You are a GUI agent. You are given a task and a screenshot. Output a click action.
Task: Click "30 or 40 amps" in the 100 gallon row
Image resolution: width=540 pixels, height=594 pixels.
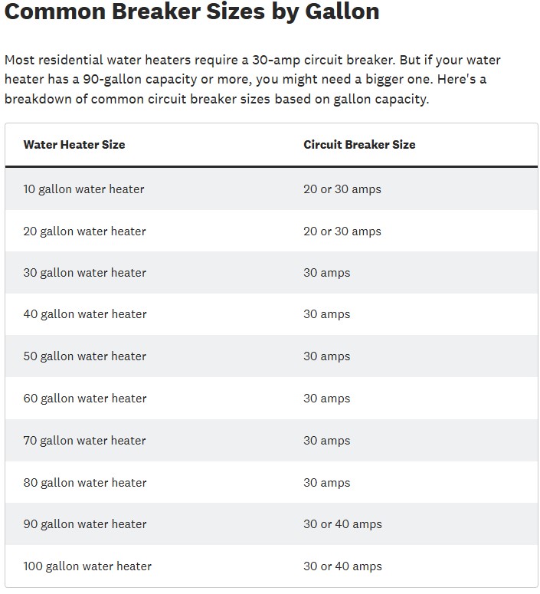pos(342,566)
